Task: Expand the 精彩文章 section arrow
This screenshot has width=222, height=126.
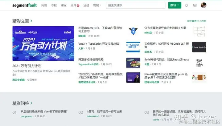Action: click(x=31, y=21)
